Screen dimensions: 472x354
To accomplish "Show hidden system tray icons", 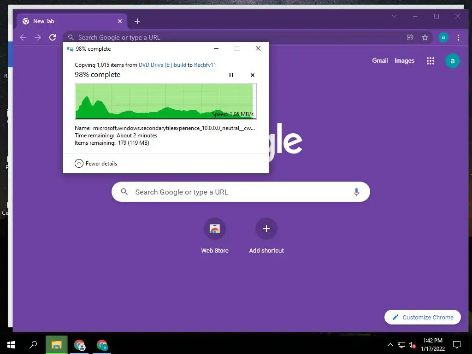I will point(390,345).
